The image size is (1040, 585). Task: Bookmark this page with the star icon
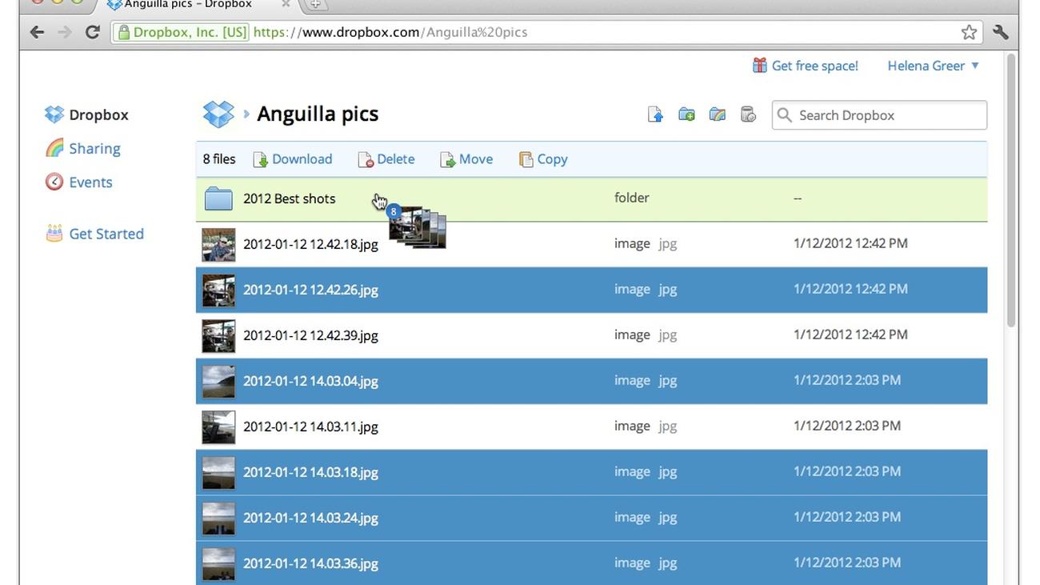pos(969,32)
